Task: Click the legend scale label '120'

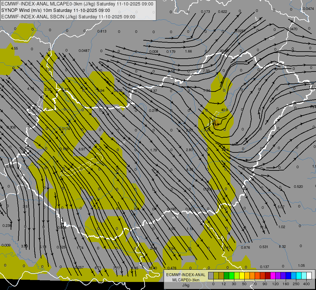Action: (x=275, y=284)
